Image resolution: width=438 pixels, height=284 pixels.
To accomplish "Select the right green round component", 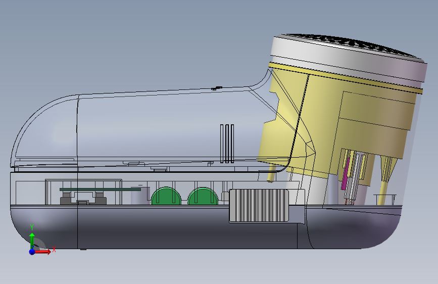I will (203, 196).
